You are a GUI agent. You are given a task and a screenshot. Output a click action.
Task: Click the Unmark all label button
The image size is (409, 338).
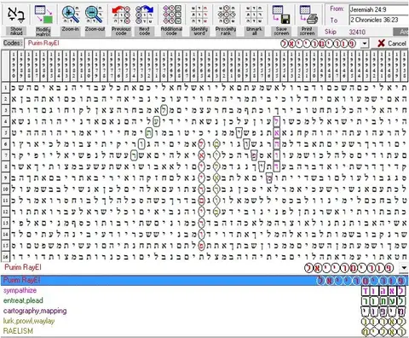(254, 31)
